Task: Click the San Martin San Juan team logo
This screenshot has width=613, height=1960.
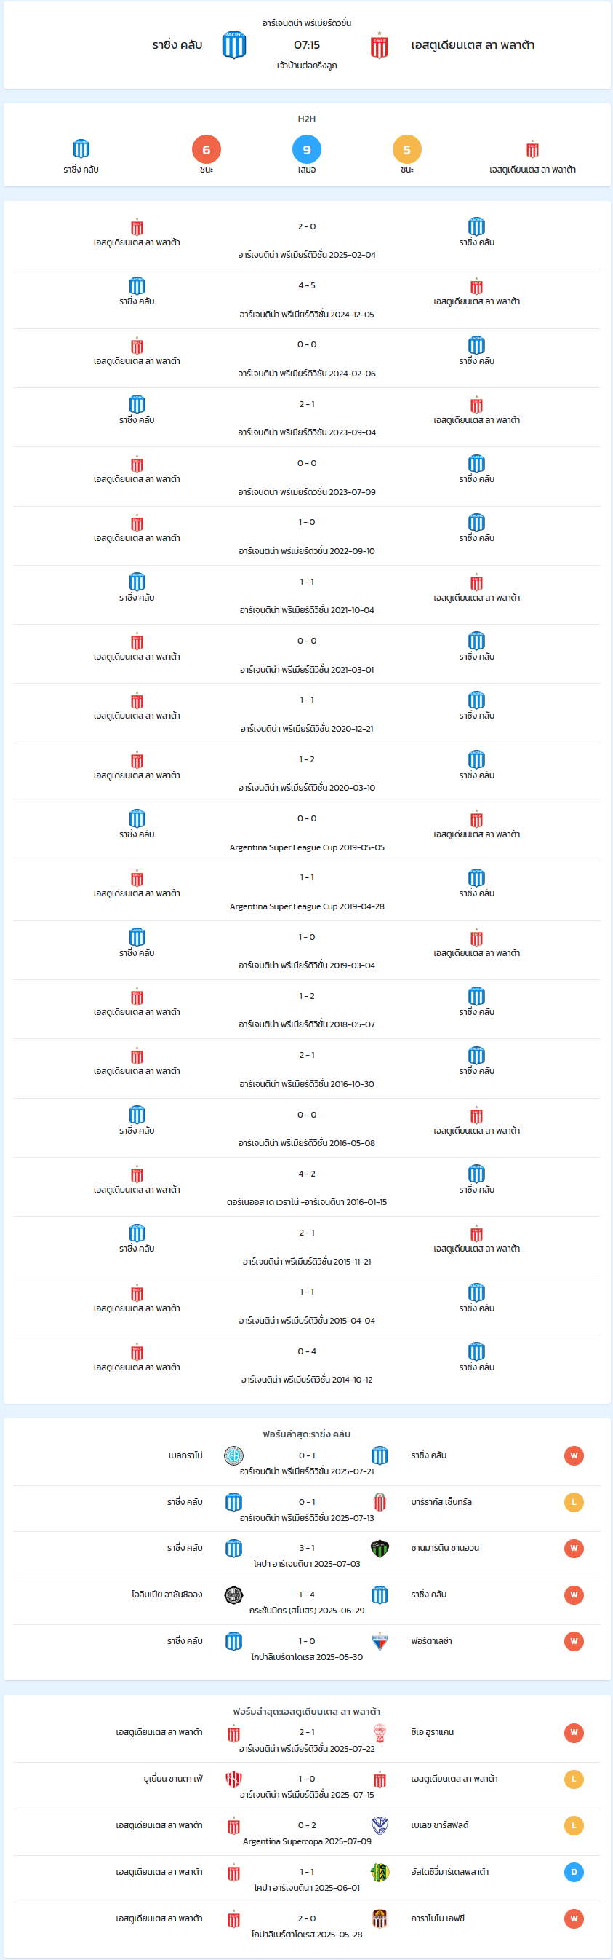Action: (x=380, y=1548)
